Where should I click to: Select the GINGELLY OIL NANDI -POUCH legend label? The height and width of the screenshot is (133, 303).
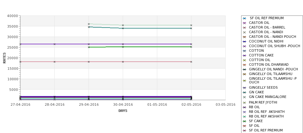coord(273,69)
